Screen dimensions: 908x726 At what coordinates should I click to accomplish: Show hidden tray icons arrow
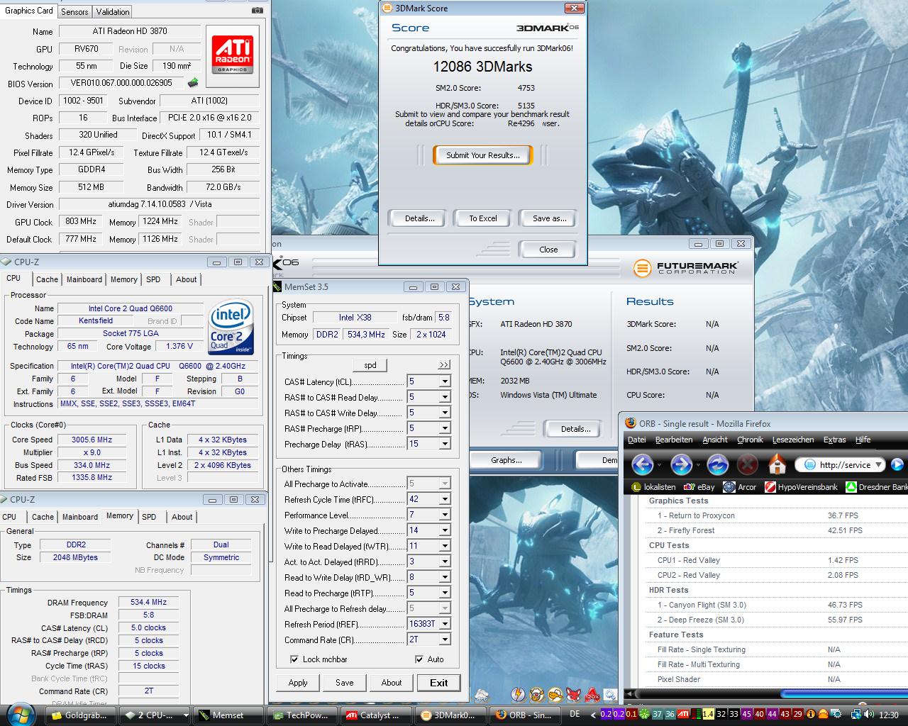(x=593, y=715)
